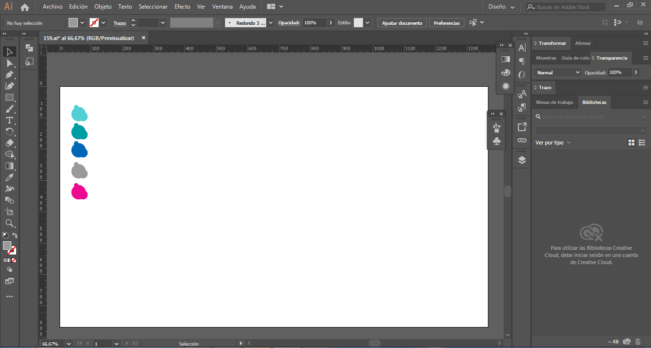The height and width of the screenshot is (348, 651).
Task: Open Trazo weight dropdown
Action: pos(163,23)
